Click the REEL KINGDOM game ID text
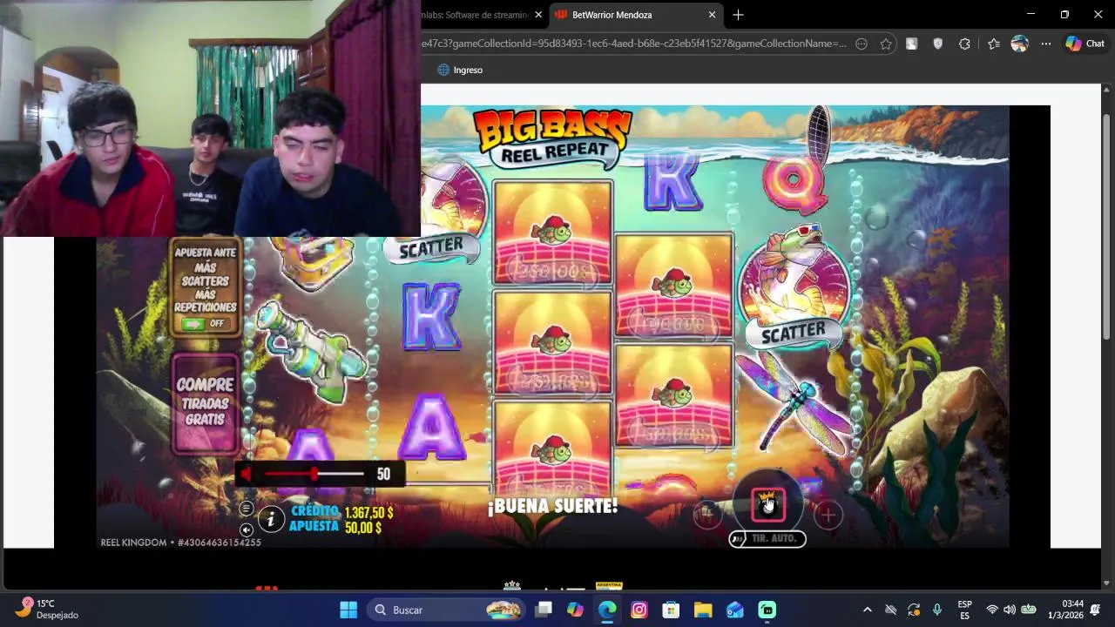 pyautogui.click(x=180, y=543)
